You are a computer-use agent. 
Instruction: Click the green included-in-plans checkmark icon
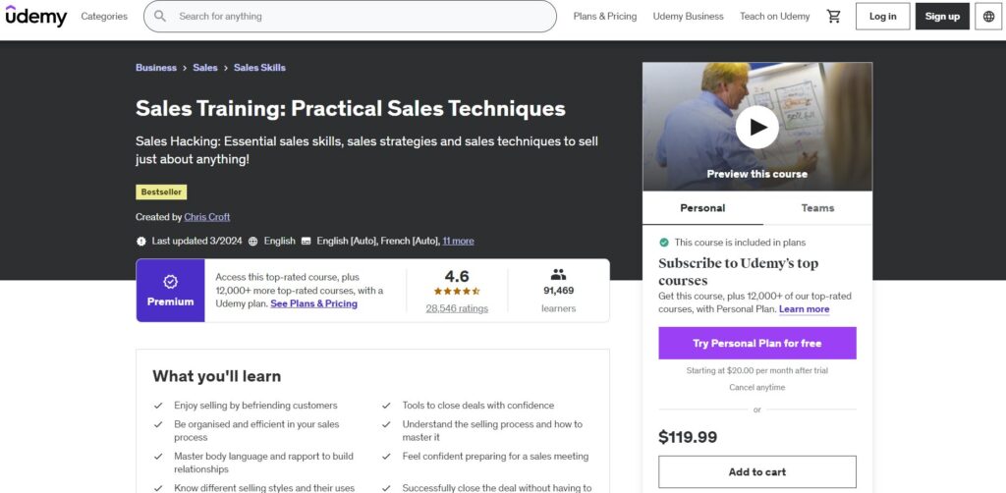(664, 243)
